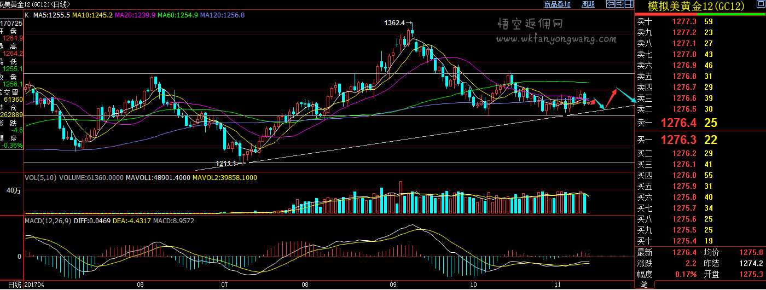Image resolution: width=766 pixels, height=290 pixels.
Task: Select the 买十 row priced 1275.4
Action: [700, 241]
